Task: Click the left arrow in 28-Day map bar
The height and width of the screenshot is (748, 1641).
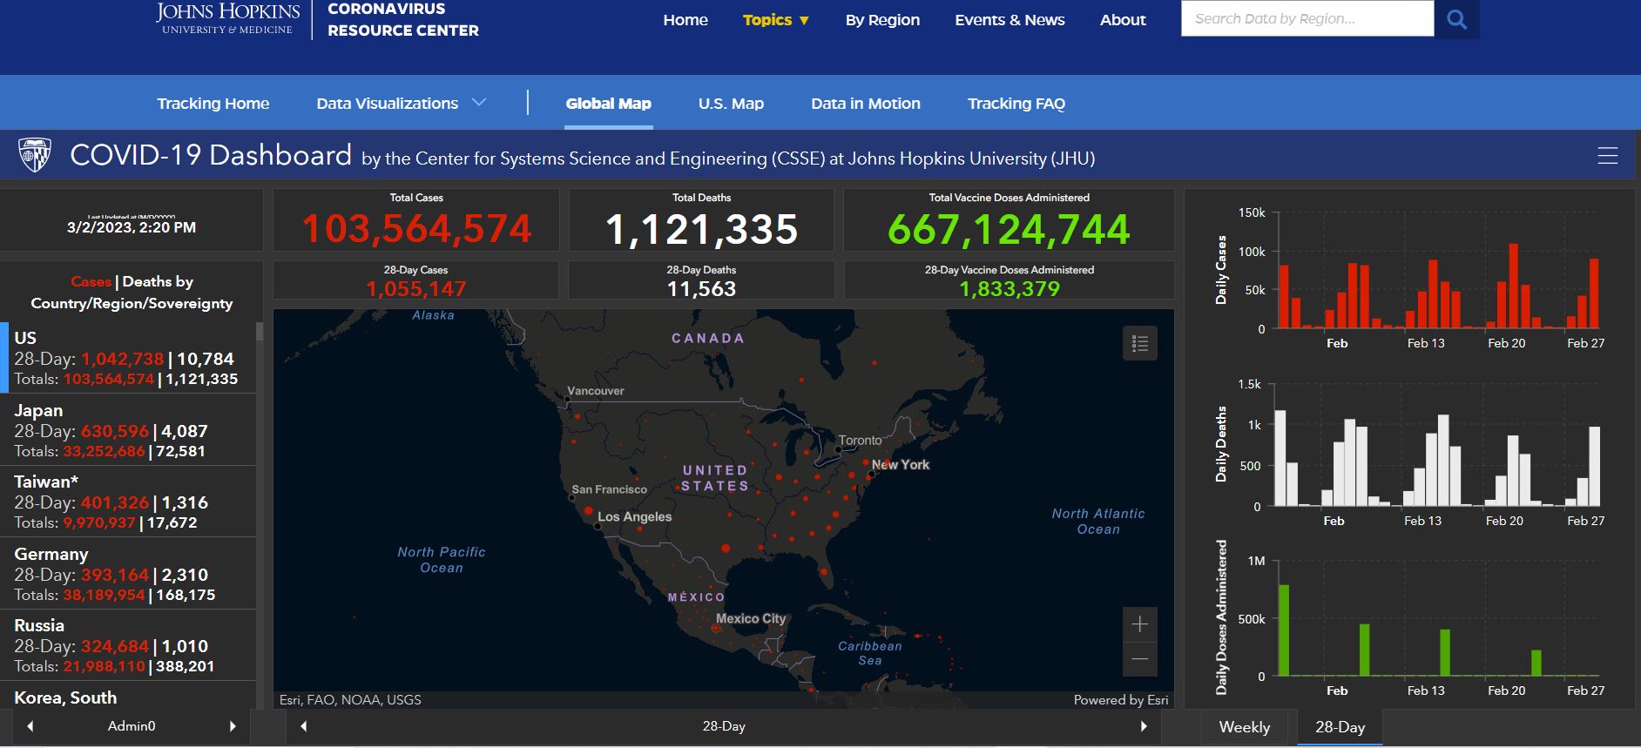Action: tap(303, 726)
